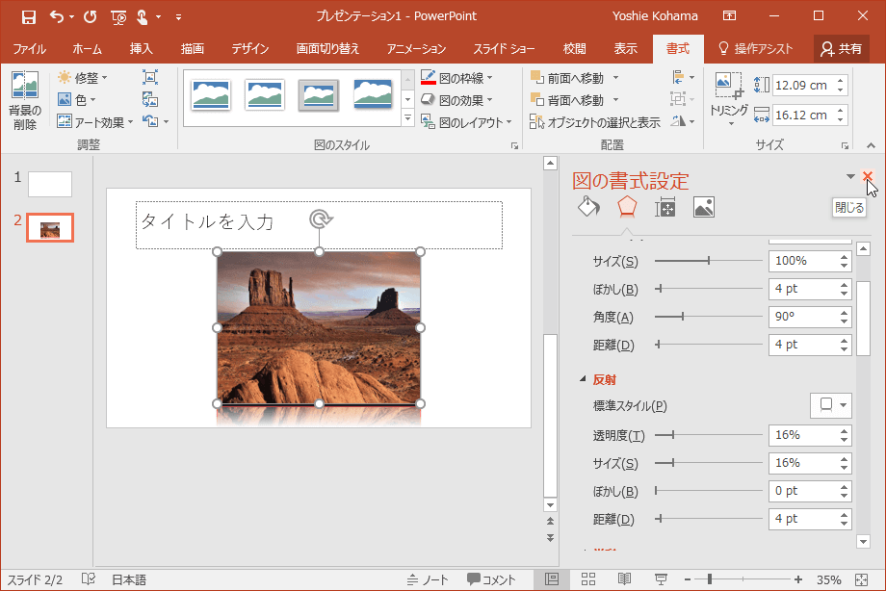
Task: Click the Save icon in quick access toolbar
Action: coord(29,16)
